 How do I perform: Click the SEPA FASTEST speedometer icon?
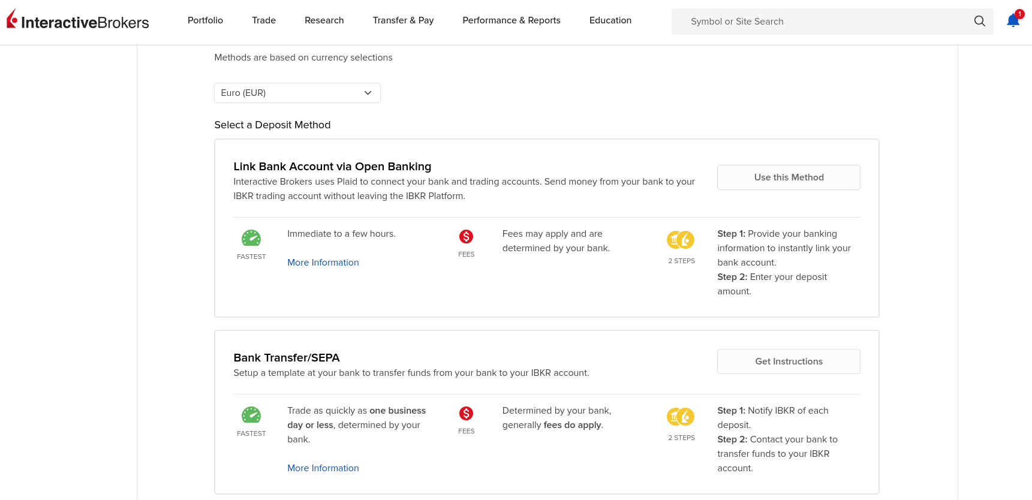click(x=251, y=415)
